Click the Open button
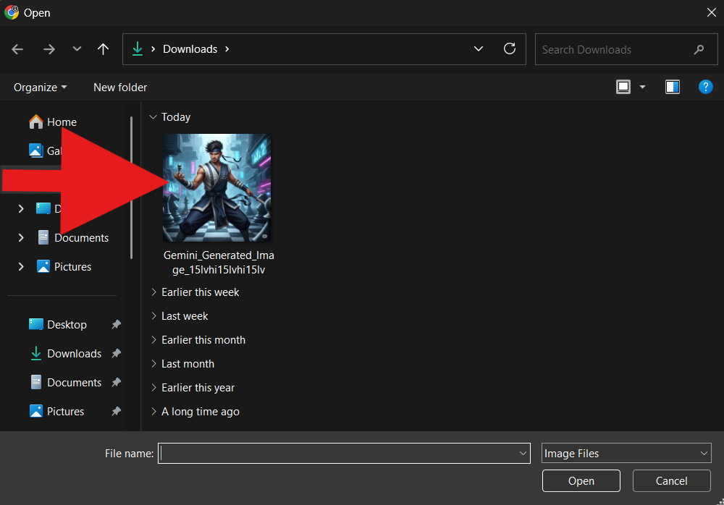 pyautogui.click(x=581, y=481)
